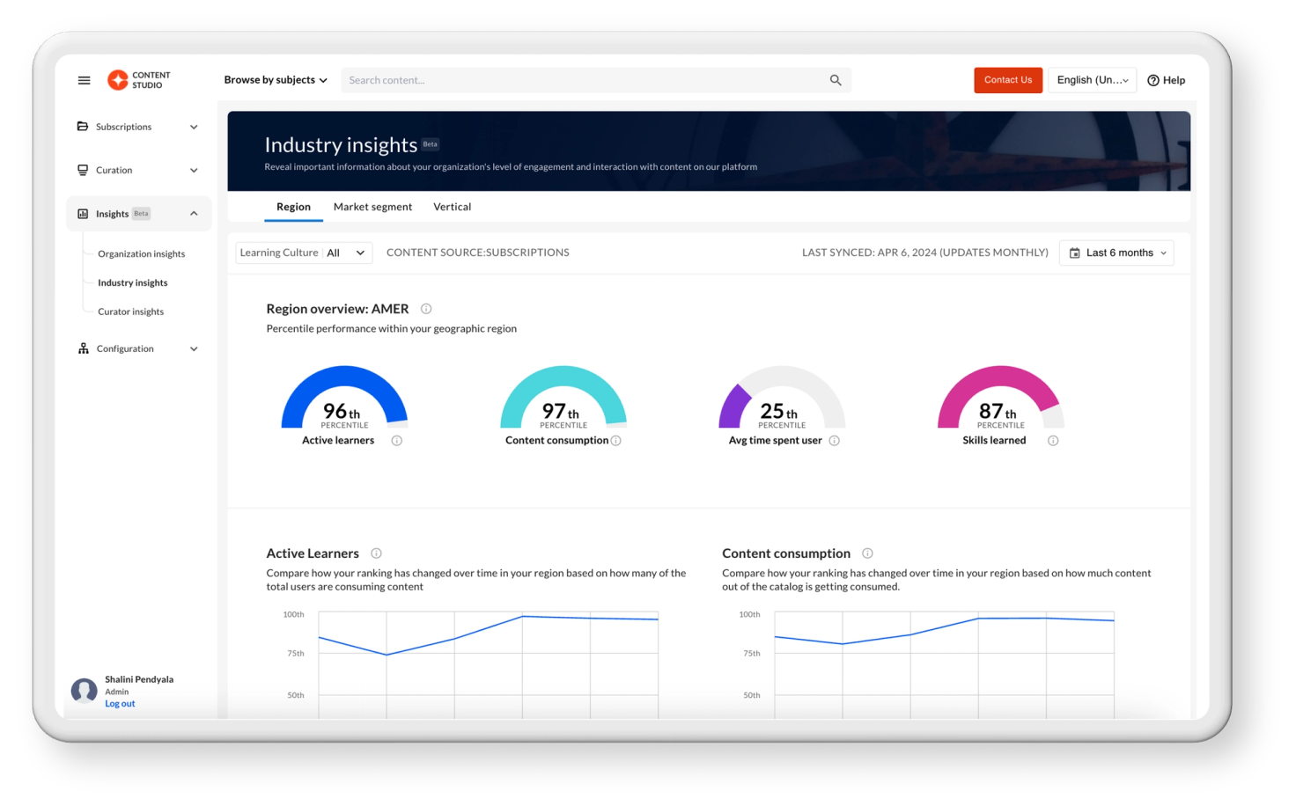Open the Last 6 months dropdown
The image size is (1296, 806).
(x=1116, y=253)
